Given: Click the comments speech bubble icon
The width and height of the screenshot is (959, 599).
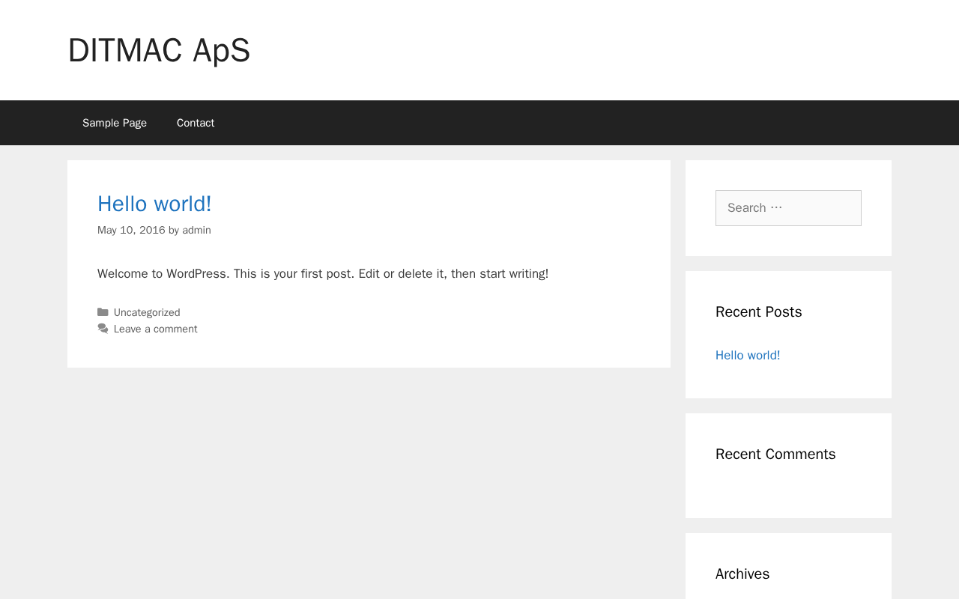Looking at the screenshot, I should pos(103,329).
